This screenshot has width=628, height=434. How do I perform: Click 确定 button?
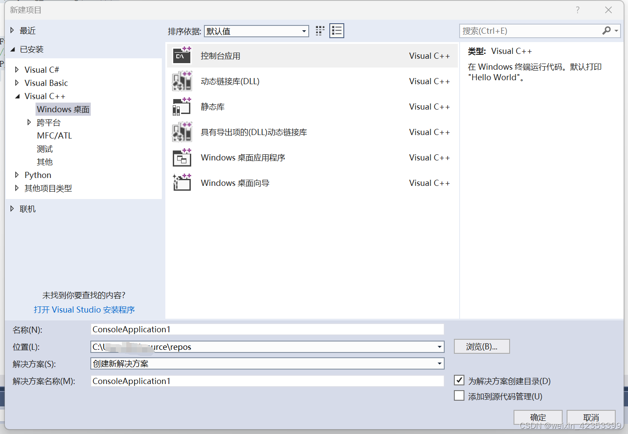tap(538, 417)
